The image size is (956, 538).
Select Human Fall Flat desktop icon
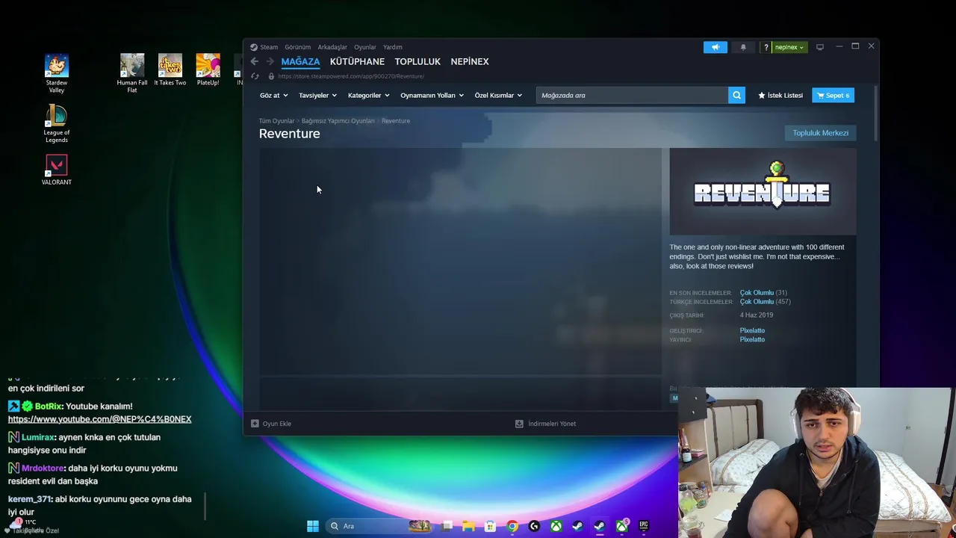pos(132,73)
